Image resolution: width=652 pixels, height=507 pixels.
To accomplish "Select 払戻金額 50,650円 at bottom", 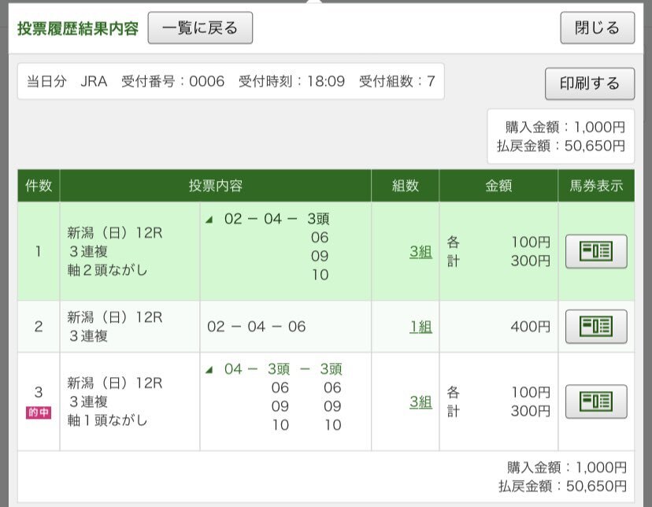I will [x=562, y=486].
